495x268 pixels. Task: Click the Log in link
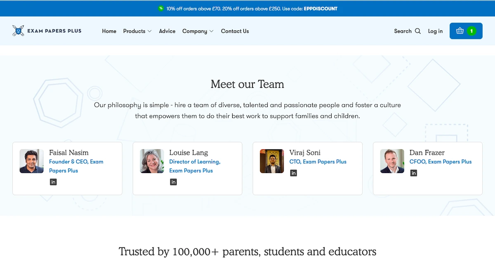click(435, 31)
